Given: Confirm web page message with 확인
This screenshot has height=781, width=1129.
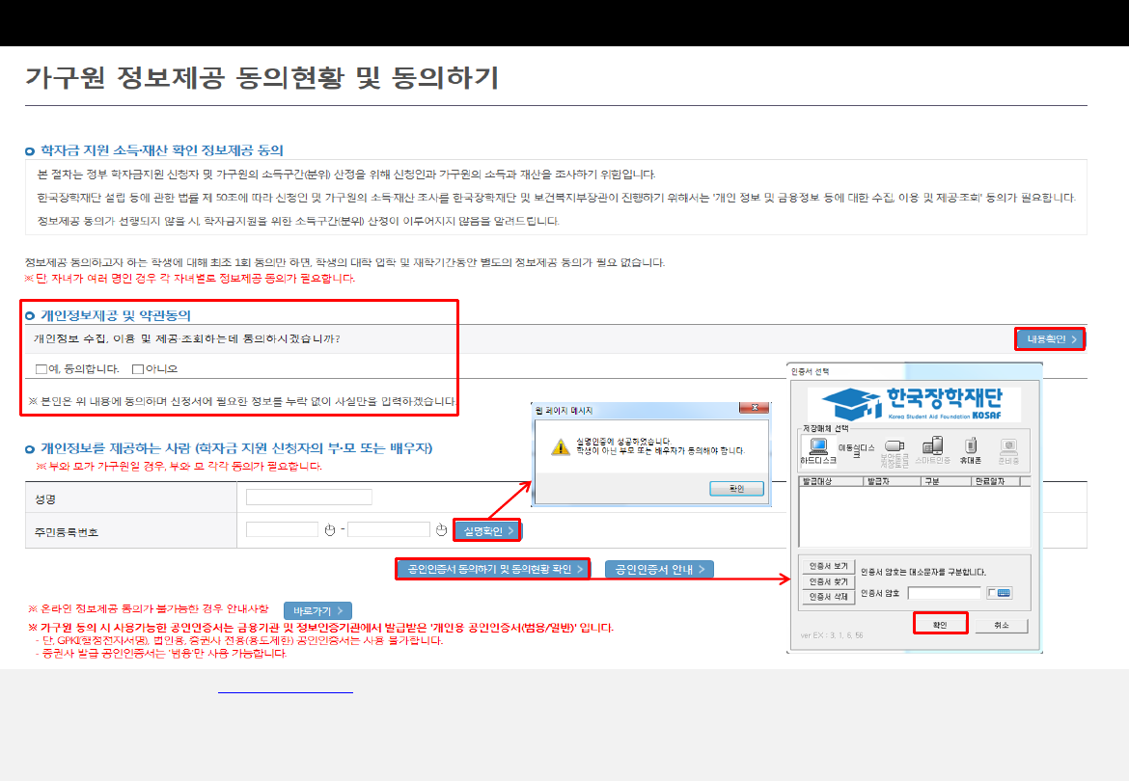Looking at the screenshot, I should 736,488.
